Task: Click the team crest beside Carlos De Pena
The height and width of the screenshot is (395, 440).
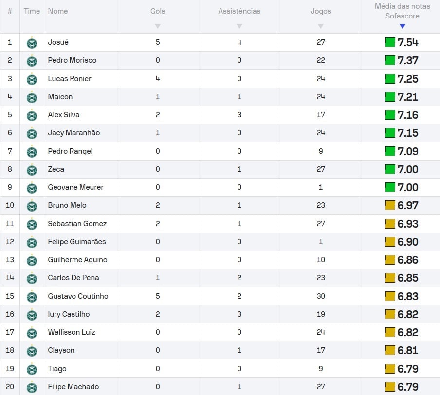Action: [32, 278]
